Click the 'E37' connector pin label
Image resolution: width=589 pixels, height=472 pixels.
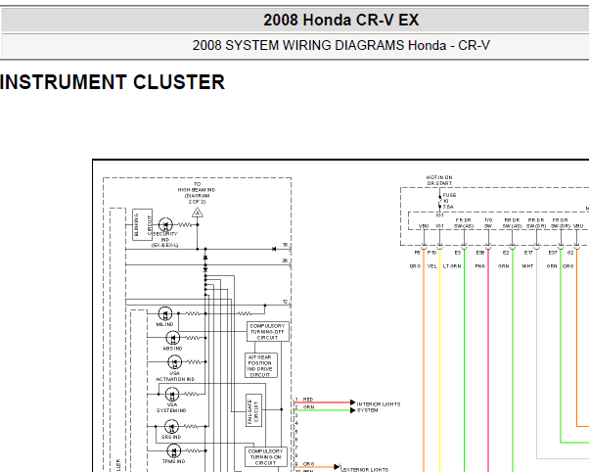click(553, 253)
